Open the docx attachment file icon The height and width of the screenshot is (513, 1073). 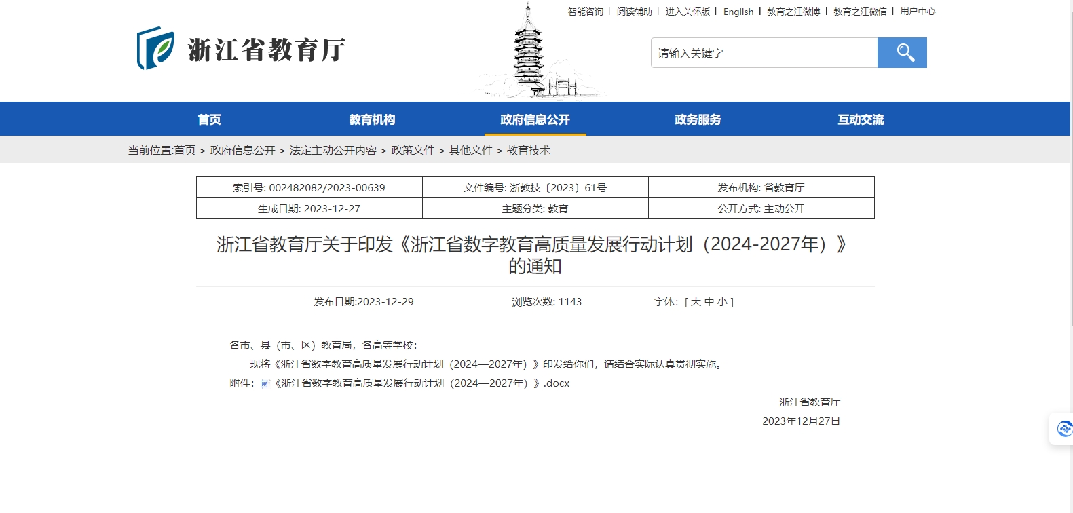(x=265, y=384)
